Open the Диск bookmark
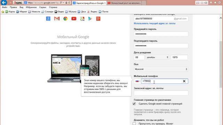Screen dimensions: 223x125 [82, 11]
